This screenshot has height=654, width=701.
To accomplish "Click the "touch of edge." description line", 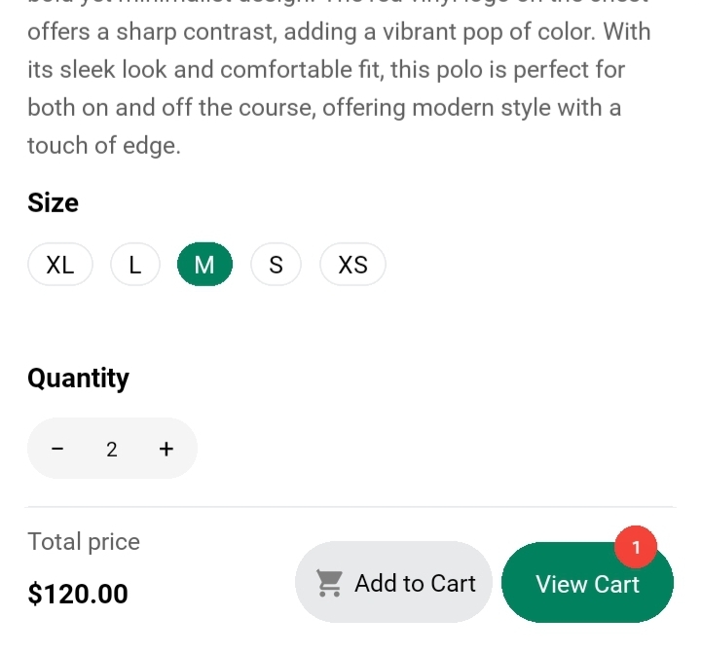I will (x=104, y=146).
